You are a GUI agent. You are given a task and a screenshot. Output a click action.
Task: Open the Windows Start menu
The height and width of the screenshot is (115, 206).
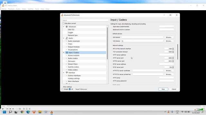coord(5,112)
